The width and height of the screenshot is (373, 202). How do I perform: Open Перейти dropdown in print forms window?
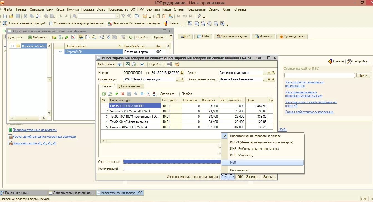pyautogui.click(x=144, y=37)
